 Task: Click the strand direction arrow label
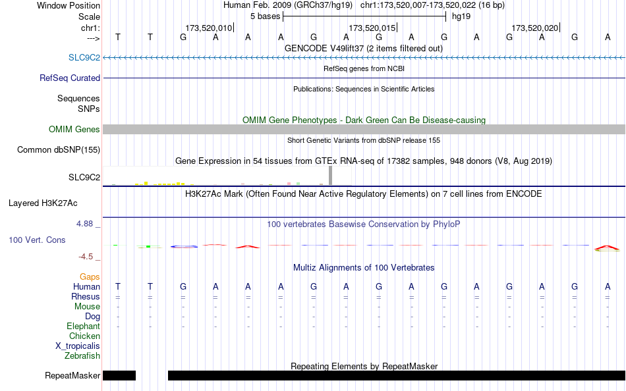coord(94,38)
